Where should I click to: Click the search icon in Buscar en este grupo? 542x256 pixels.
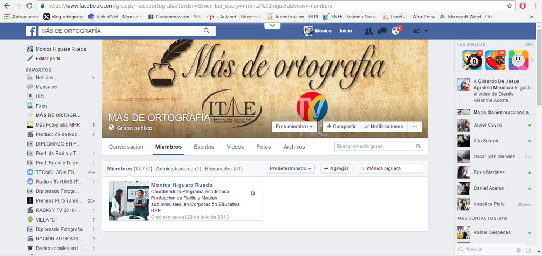click(x=418, y=147)
